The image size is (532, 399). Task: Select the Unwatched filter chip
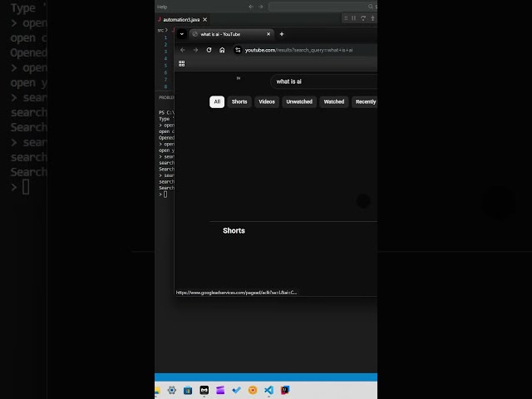[299, 101]
